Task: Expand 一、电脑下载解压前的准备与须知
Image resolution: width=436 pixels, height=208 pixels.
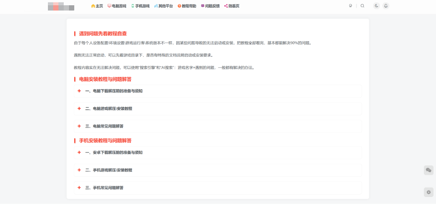Action: point(218,91)
